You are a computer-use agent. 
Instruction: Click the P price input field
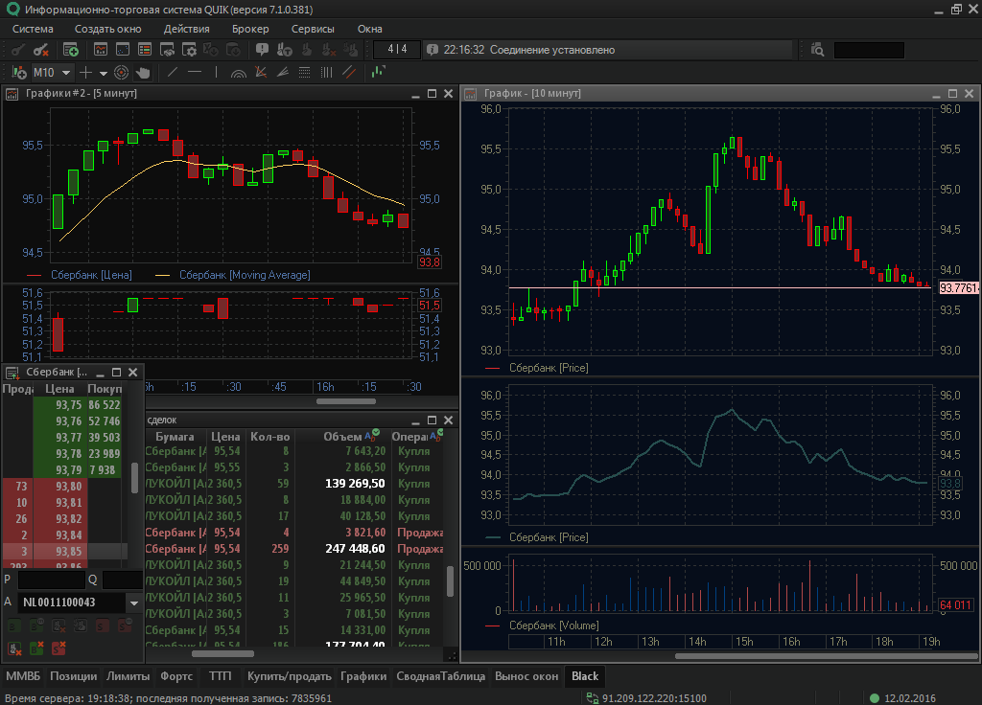pyautogui.click(x=51, y=580)
